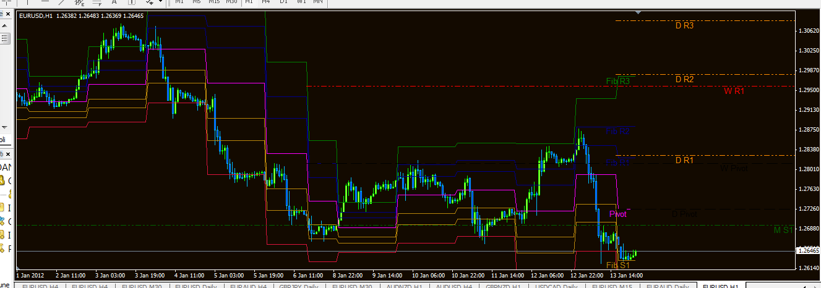Click scroll-up arrow in left panel
The width and height of the screenshot is (821, 288).
(4, 26)
